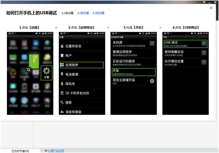Select the highlighted 开发 row in step 3
219x153 pixels.
[134, 72]
